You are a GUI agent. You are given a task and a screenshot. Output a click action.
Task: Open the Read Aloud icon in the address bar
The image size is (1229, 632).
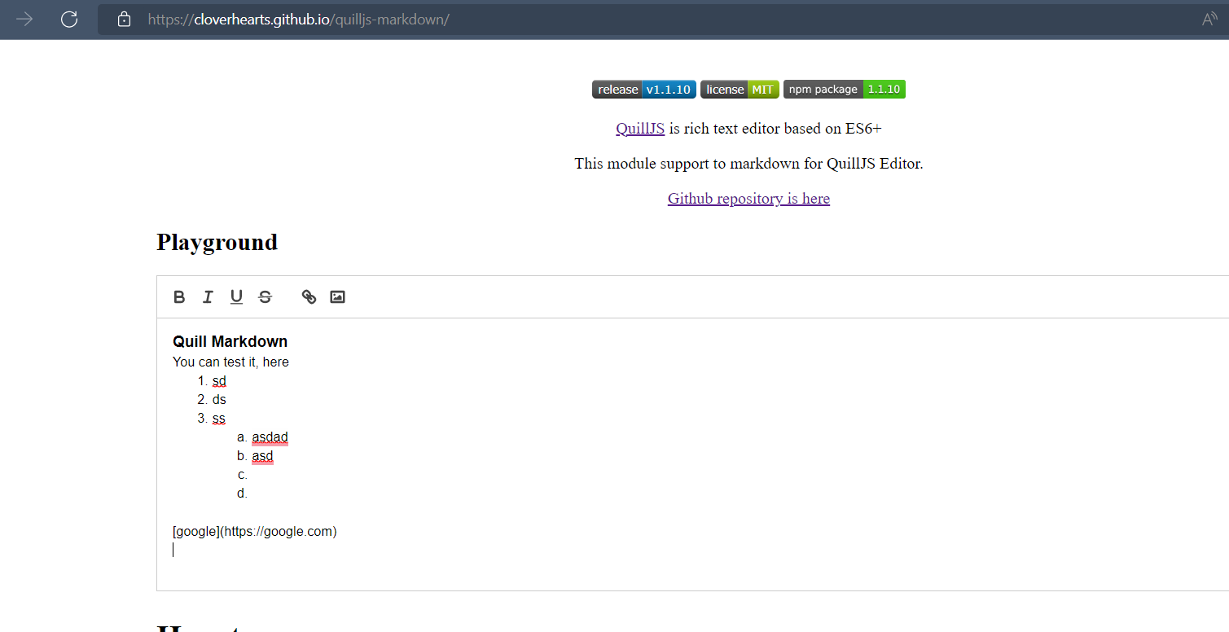[x=1210, y=19]
